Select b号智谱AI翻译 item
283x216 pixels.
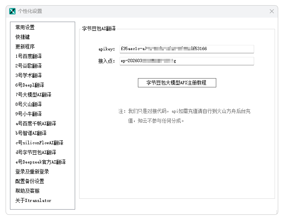(x=31, y=133)
